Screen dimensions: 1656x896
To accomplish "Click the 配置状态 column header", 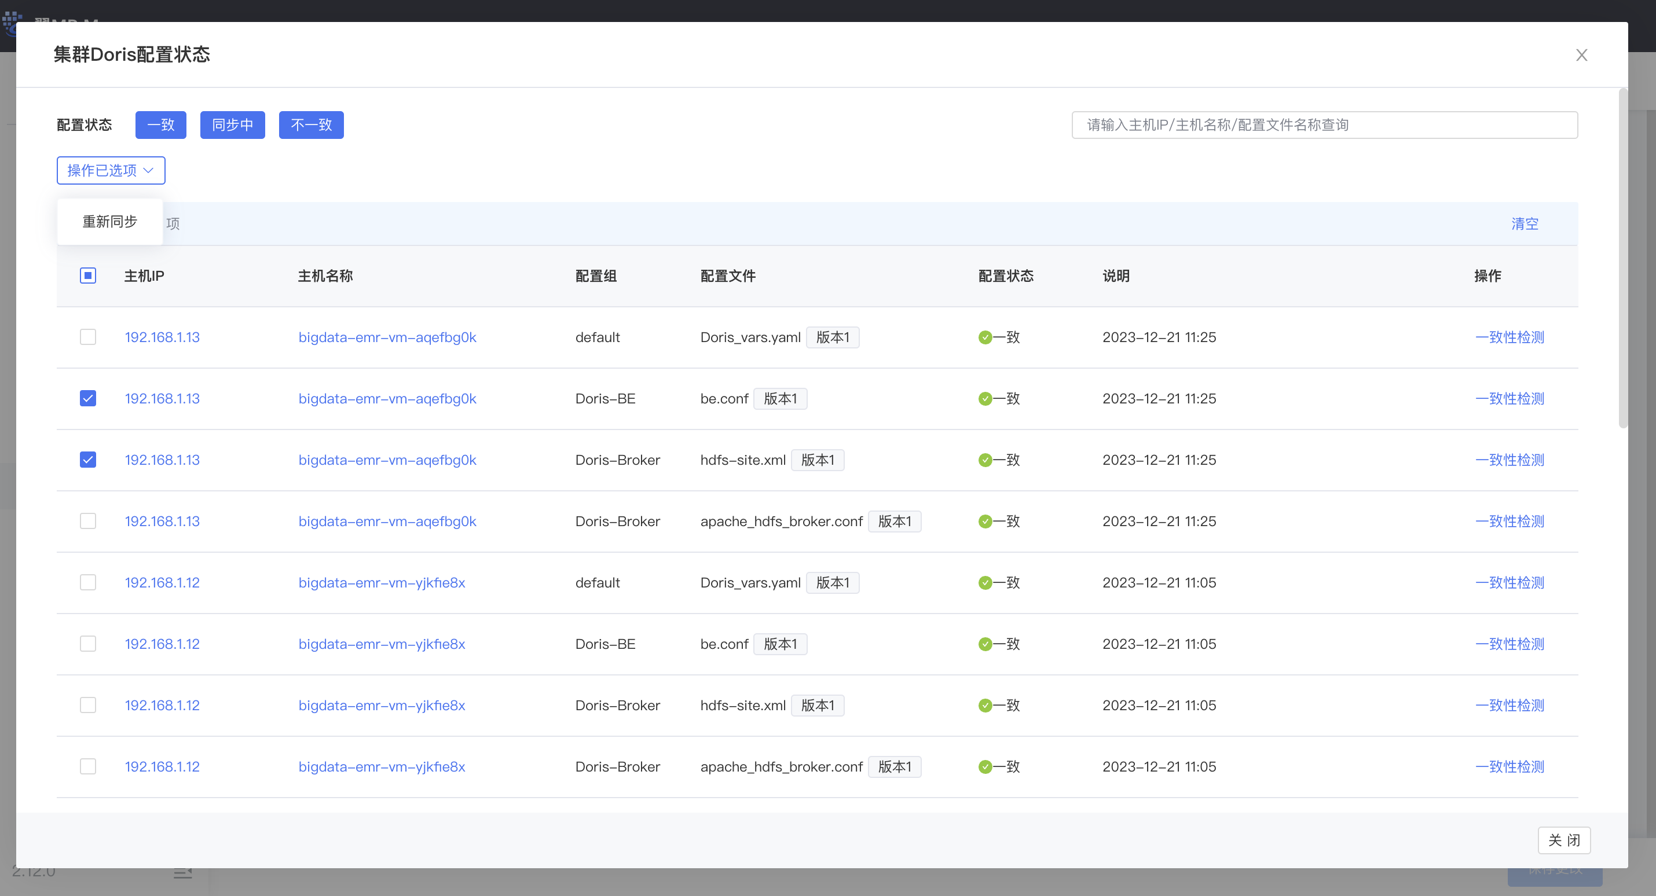I will click(x=1006, y=276).
